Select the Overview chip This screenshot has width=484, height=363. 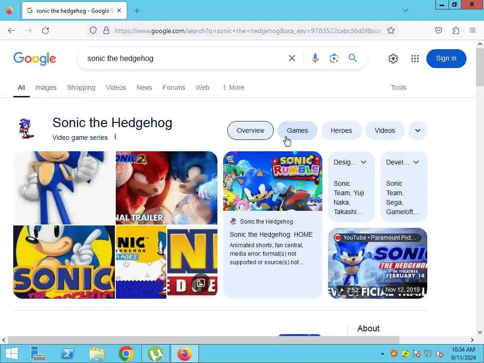pyautogui.click(x=251, y=130)
